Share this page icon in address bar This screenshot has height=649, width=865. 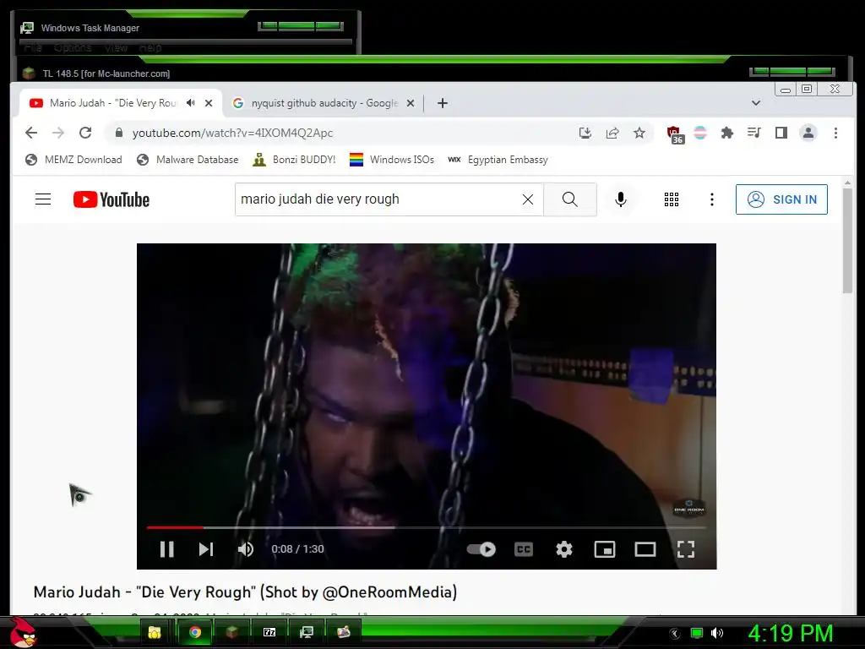(612, 133)
